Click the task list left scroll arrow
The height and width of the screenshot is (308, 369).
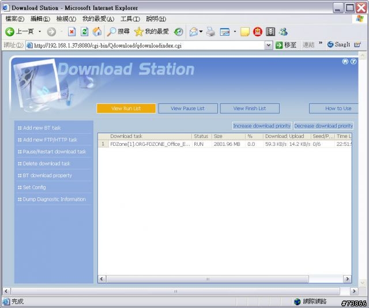[x=101, y=279]
